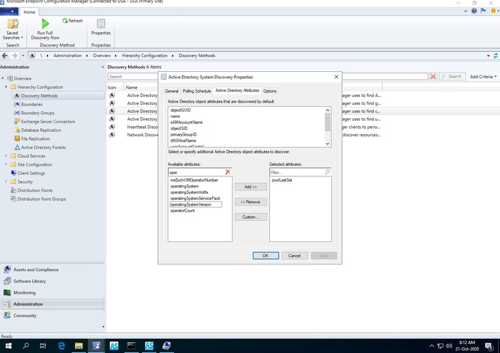Close the Discovery Properties dialog
The width and height of the screenshot is (500, 353).
pyautogui.click(x=336, y=77)
